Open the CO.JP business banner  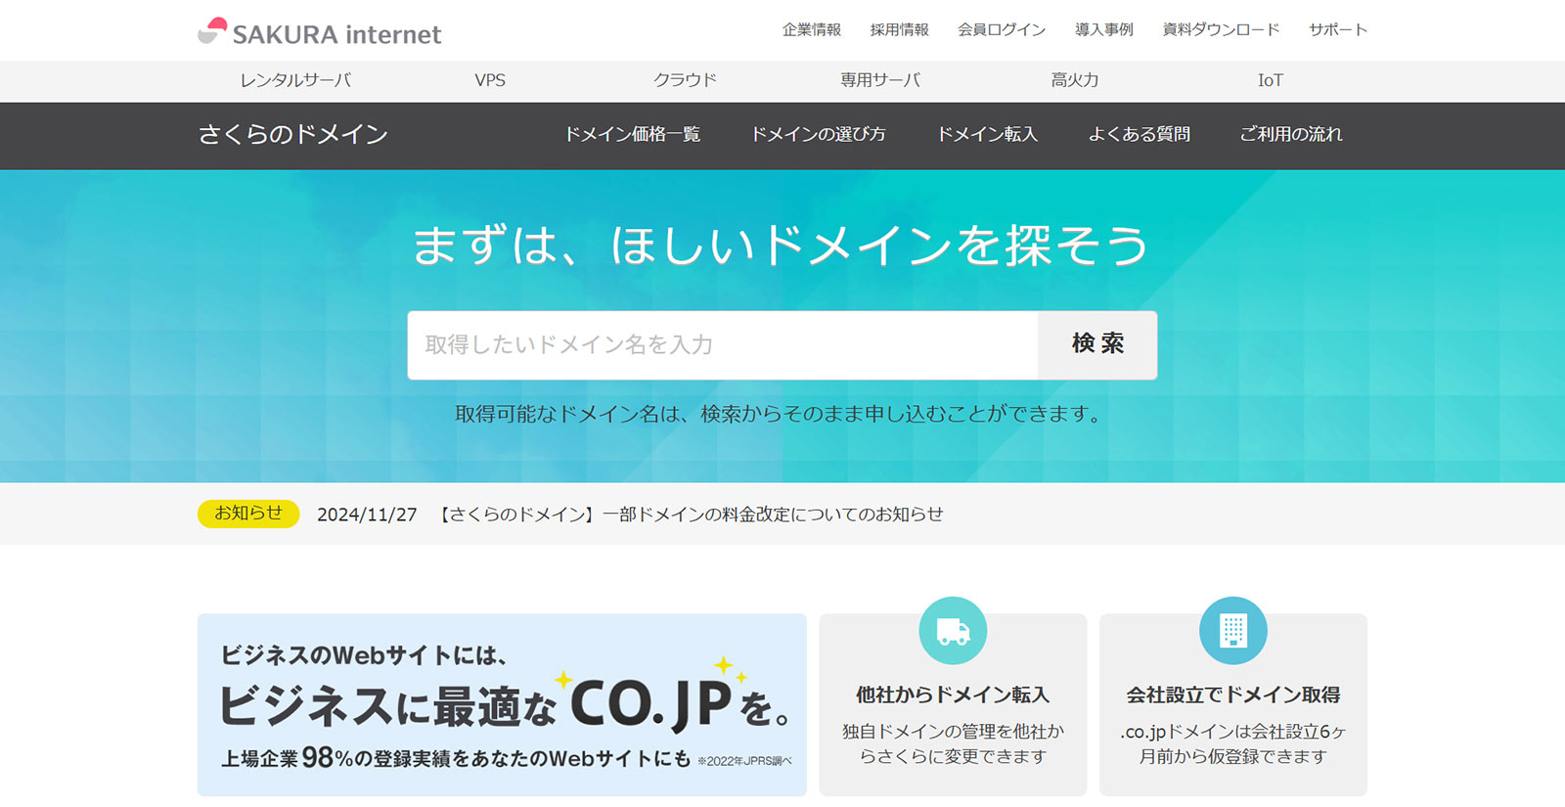(502, 705)
